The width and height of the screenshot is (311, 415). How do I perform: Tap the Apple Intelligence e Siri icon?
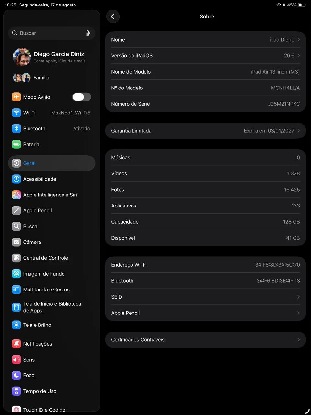[17, 195]
